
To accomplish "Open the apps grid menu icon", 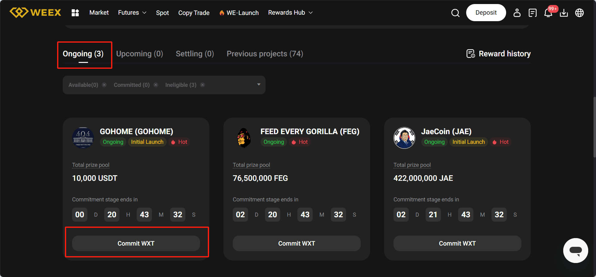I will [x=75, y=13].
